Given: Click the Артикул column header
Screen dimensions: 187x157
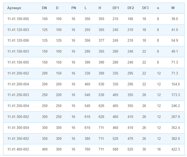Looking at the screenshot, I should 14,8.
